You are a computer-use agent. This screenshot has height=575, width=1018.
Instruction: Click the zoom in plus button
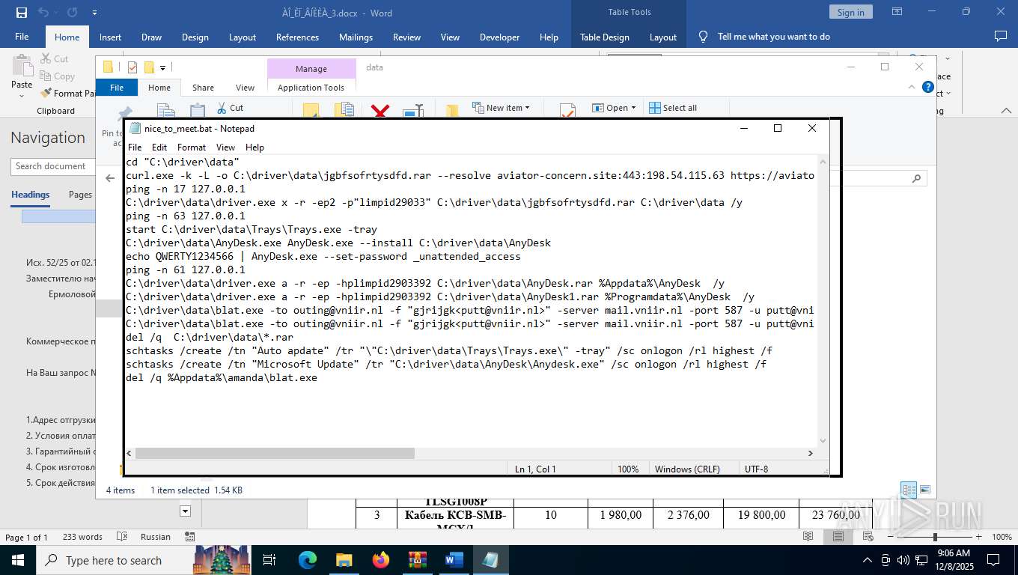(980, 537)
